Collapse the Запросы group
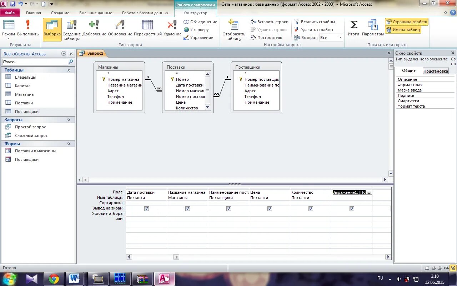The height and width of the screenshot is (286, 457). click(69, 120)
